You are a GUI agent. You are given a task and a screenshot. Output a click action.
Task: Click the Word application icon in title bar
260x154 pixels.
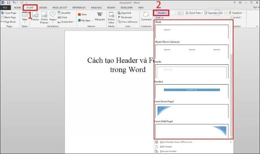pos(3,2)
